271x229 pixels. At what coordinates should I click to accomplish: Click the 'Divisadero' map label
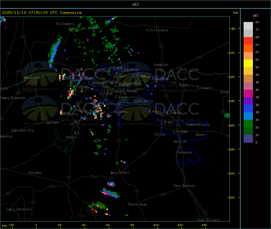tap(65, 24)
